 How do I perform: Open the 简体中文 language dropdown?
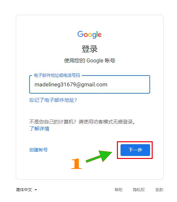[26, 190]
